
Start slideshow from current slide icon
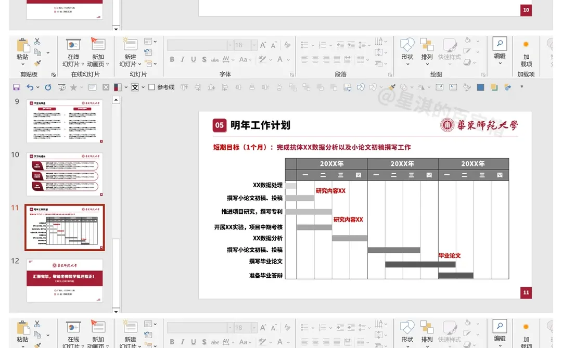click(61, 87)
